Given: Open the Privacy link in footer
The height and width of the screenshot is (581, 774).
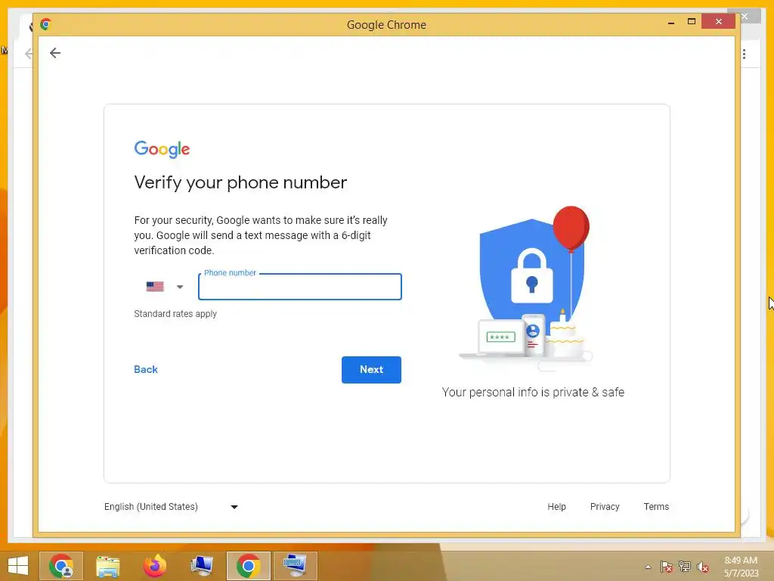Looking at the screenshot, I should coord(605,507).
